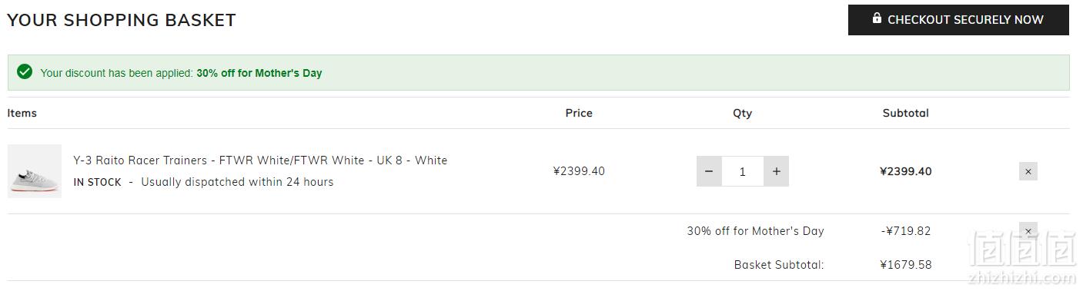Viewport: 1083px width, 291px height.
Task: Click the dispatch time text under product
Action: click(237, 183)
